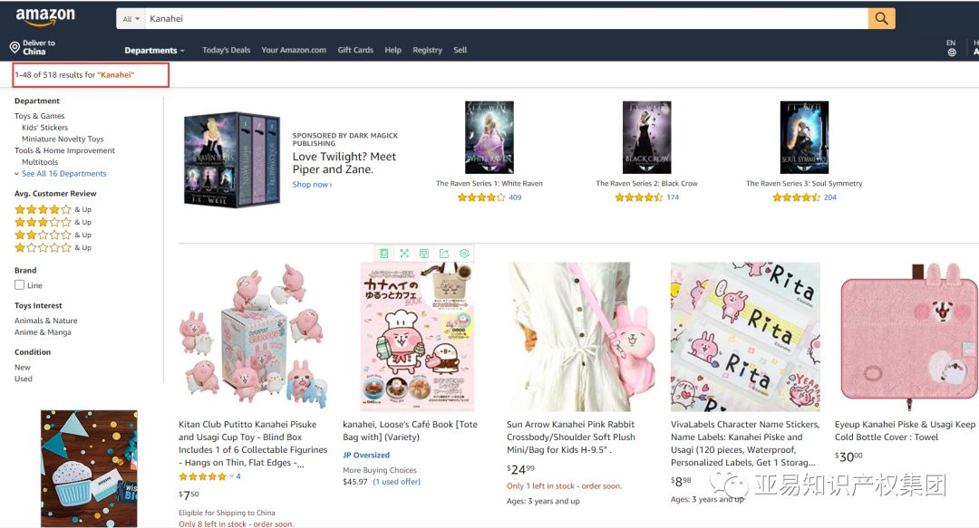Click the green share arrow icon

tap(444, 254)
